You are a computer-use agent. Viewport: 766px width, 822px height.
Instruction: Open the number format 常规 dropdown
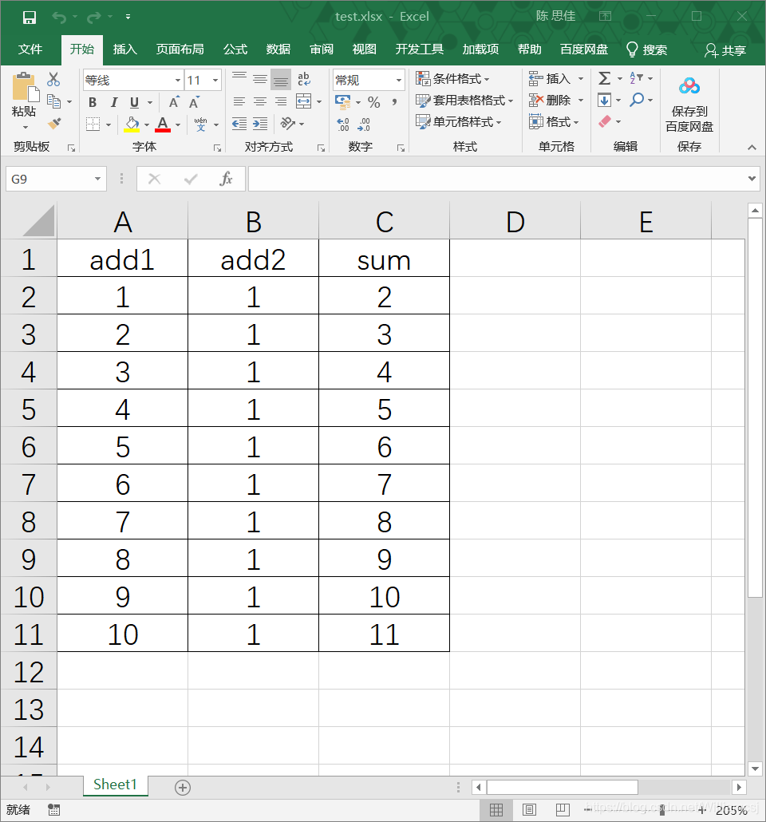(x=398, y=81)
